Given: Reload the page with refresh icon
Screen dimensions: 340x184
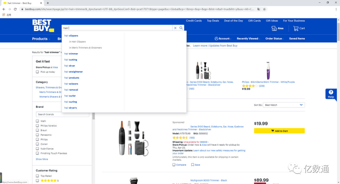Looking at the screenshot, I should pyautogui.click(x=15, y=9).
